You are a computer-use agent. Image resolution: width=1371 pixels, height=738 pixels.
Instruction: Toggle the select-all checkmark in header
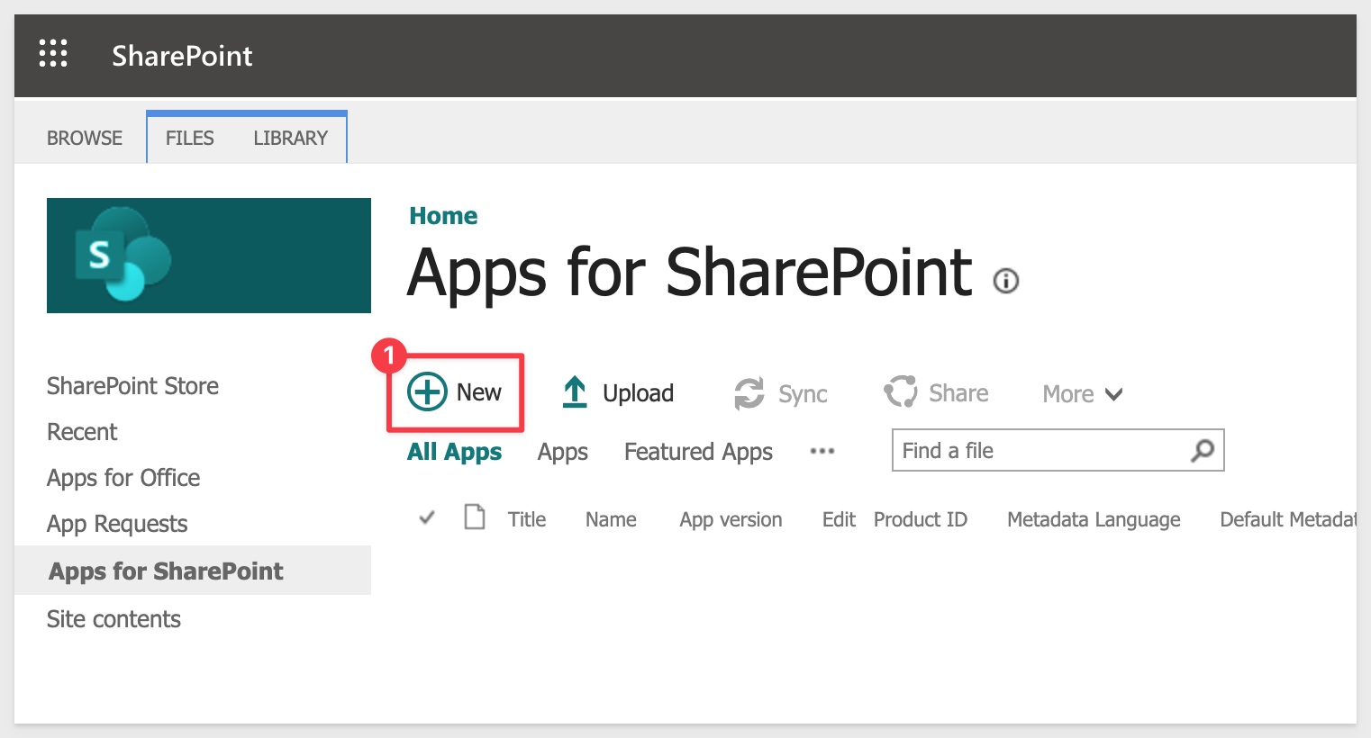pyautogui.click(x=427, y=517)
